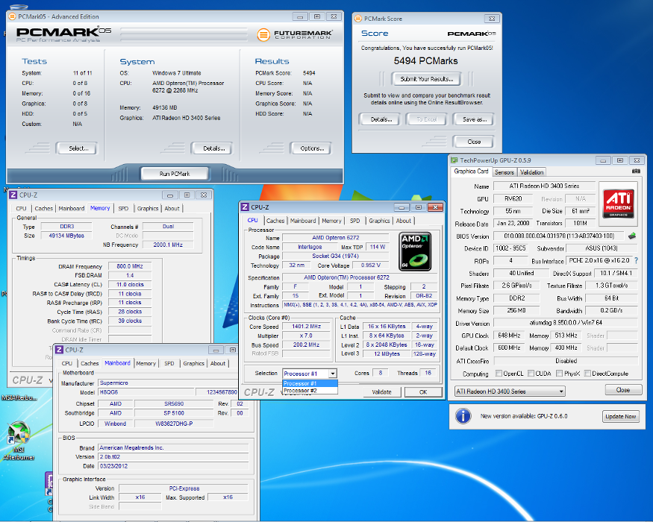Click the info icon in GPU-Z update notice
Screen dimensions: 653x522
(463, 416)
